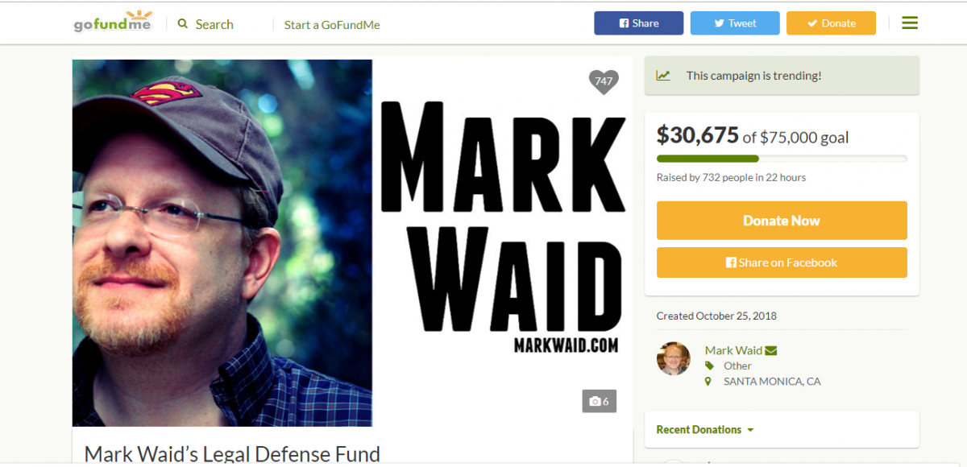Click the envelope icon next to Mark Waid

click(x=771, y=350)
